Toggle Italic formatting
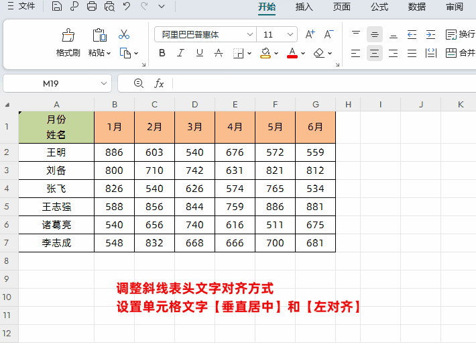The image size is (476, 343). point(180,53)
